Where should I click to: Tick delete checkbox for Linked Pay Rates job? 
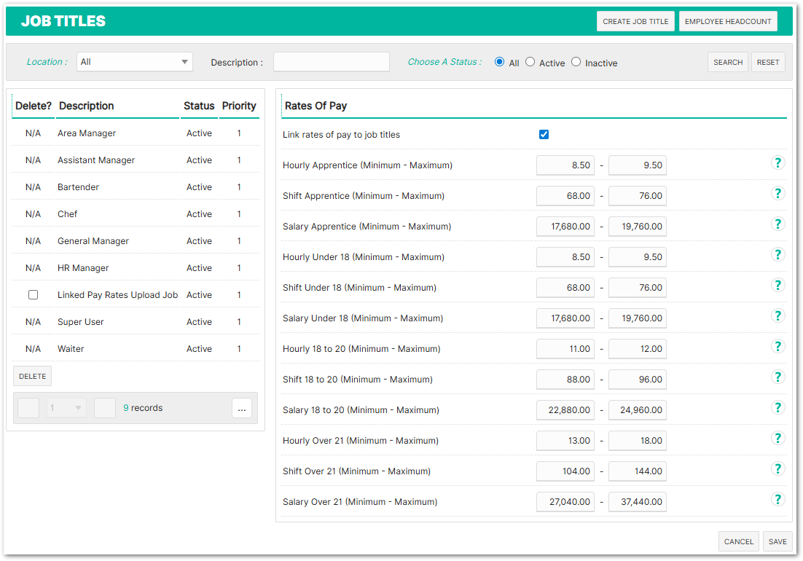[x=33, y=295]
